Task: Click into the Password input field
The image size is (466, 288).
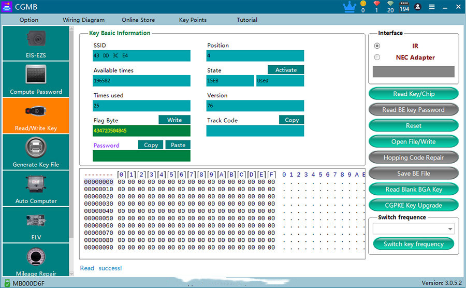Action: pos(141,156)
